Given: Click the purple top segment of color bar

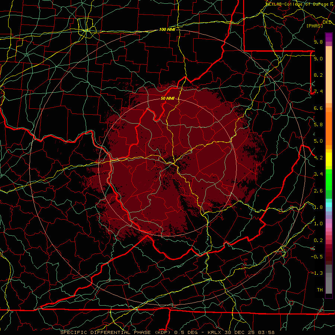Looking at the screenshot, I should coord(329,37).
